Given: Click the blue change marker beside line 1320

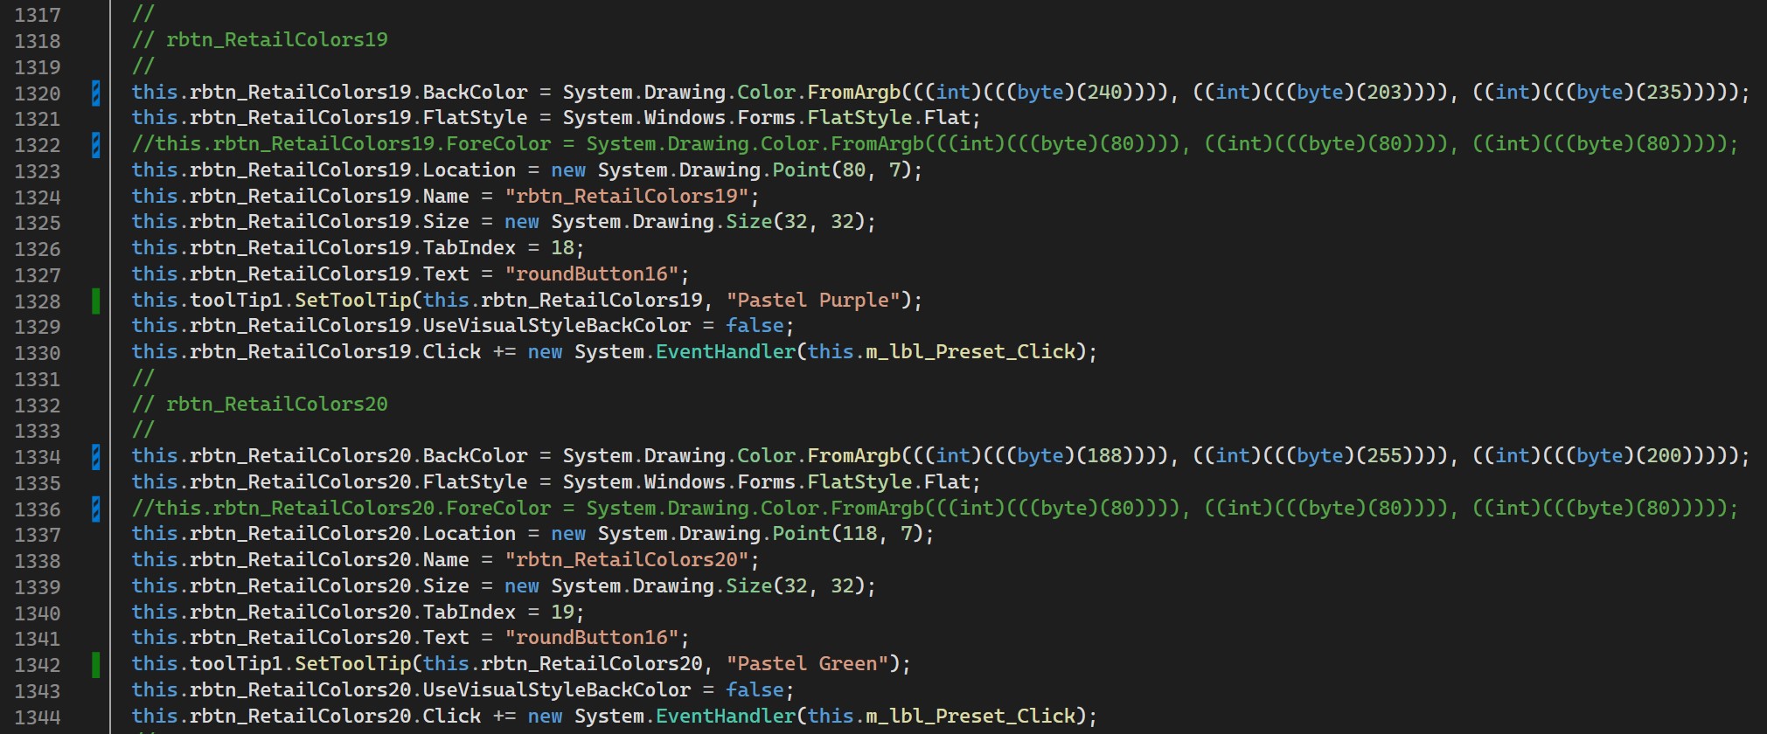Looking at the screenshot, I should (96, 93).
